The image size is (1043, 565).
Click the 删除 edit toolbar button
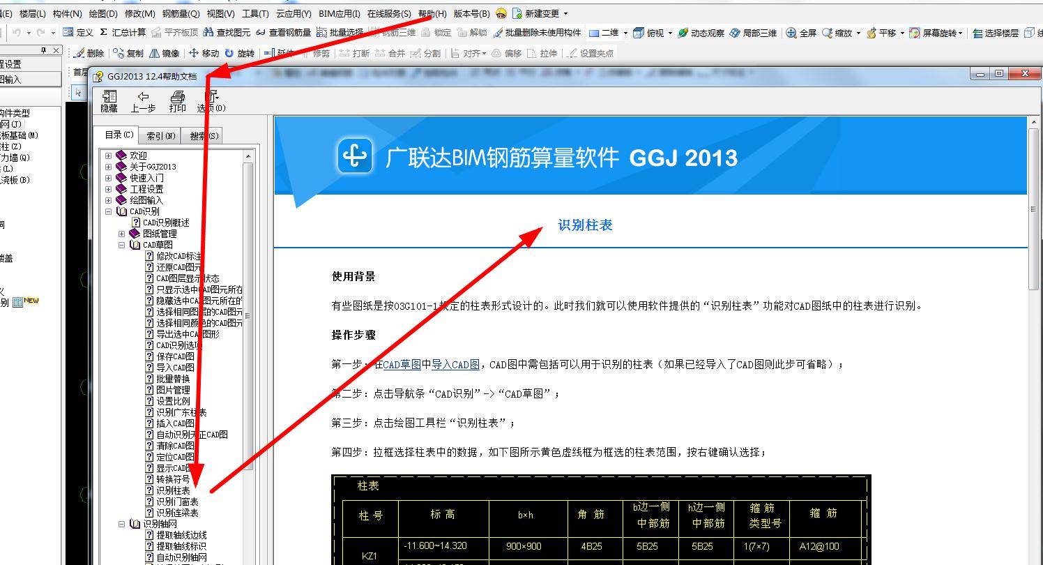89,53
